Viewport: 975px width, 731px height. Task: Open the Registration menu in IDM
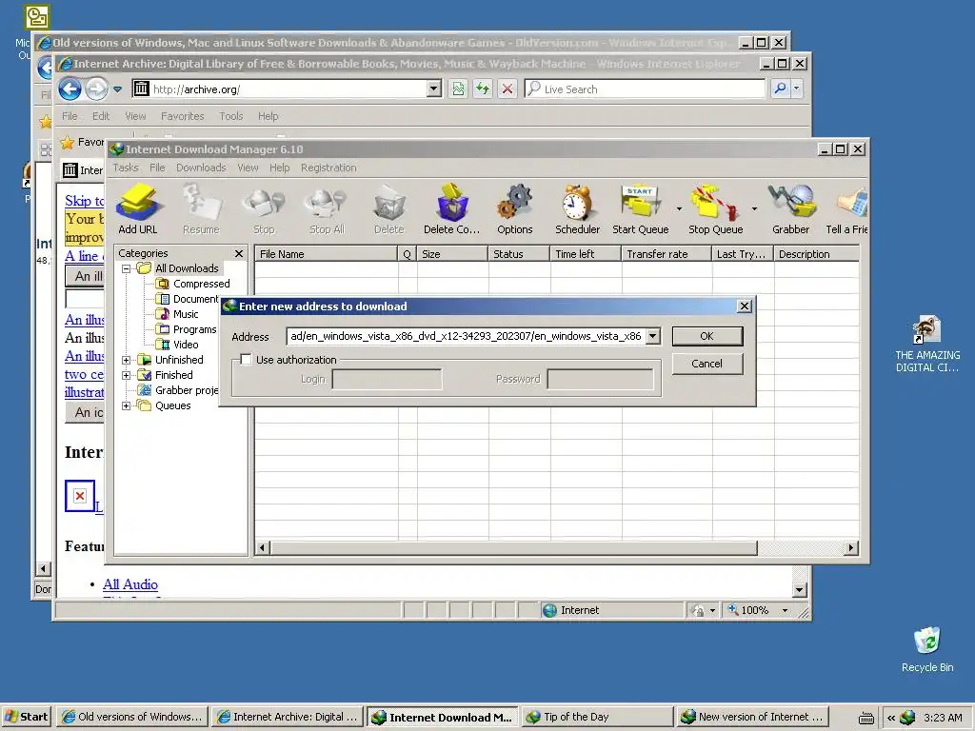(x=328, y=168)
